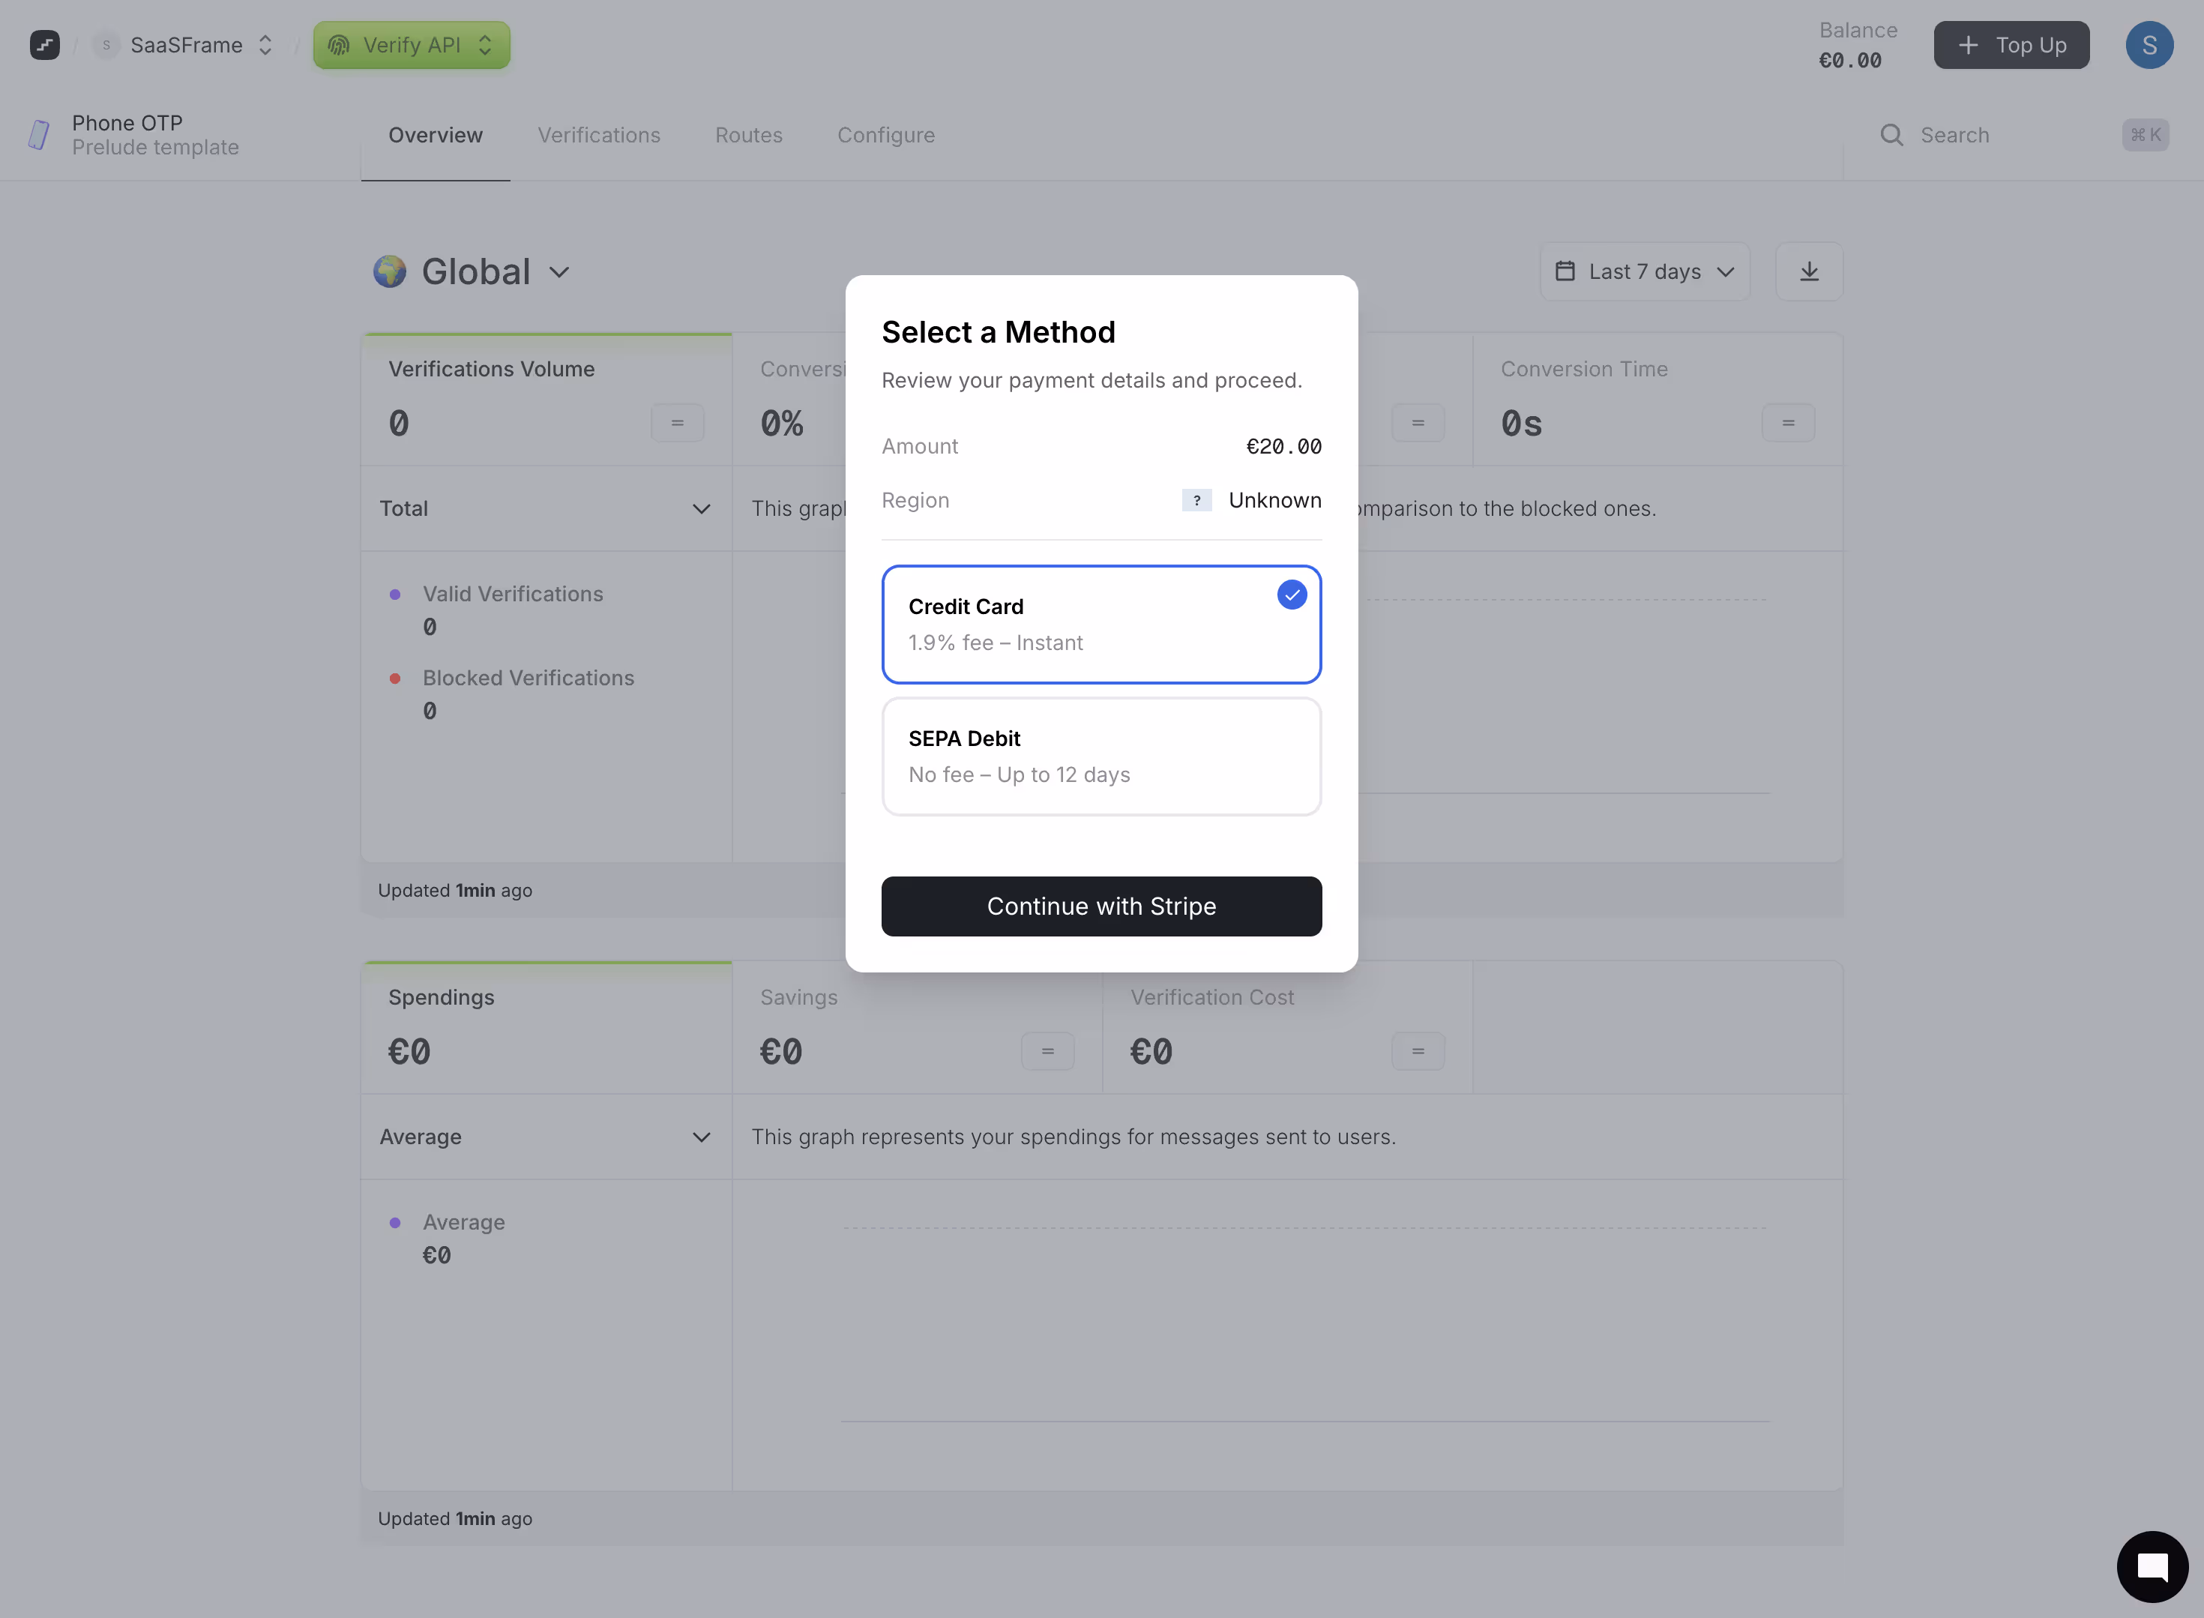Click the Prelude logo icon top-left

(44, 45)
